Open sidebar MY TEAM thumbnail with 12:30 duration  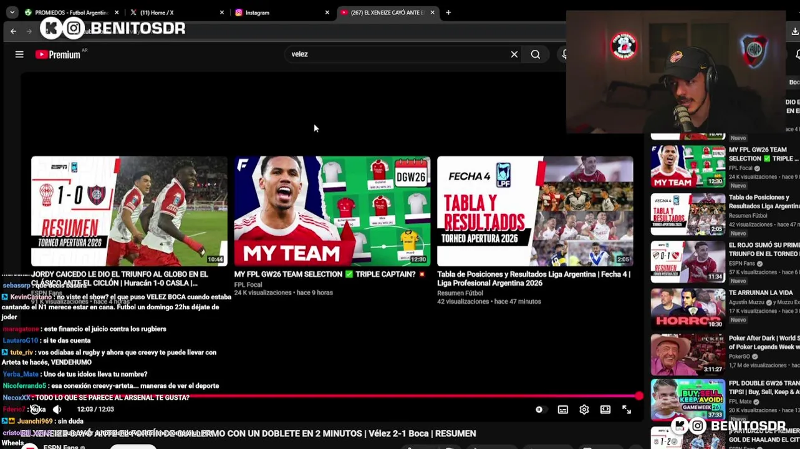coord(688,167)
